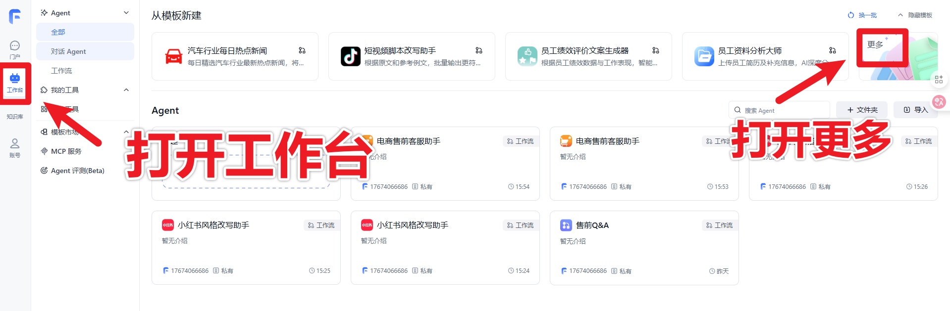
Task: Click 小红书 icon on the 15:25 card
Action: pyautogui.click(x=168, y=225)
